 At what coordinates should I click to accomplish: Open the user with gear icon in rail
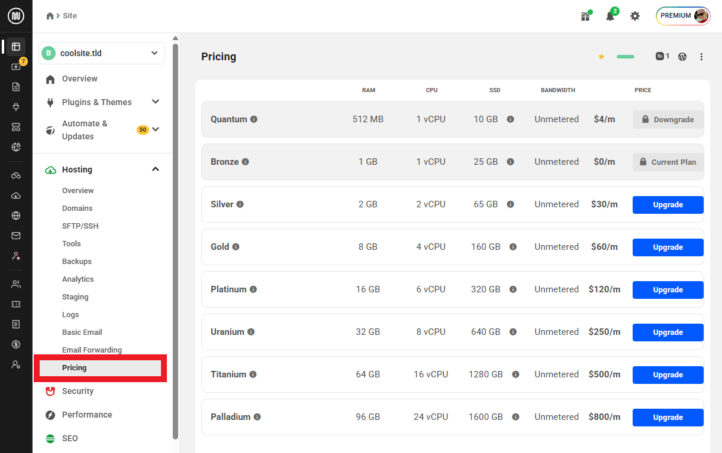[x=16, y=364]
